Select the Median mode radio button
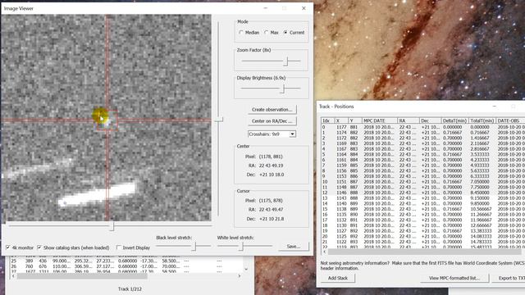This screenshot has width=525, height=295. tap(241, 33)
